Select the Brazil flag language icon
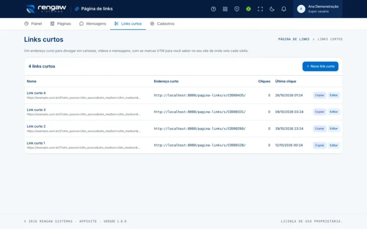Image resolution: width=367 pixels, height=229 pixels. pyautogui.click(x=248, y=9)
